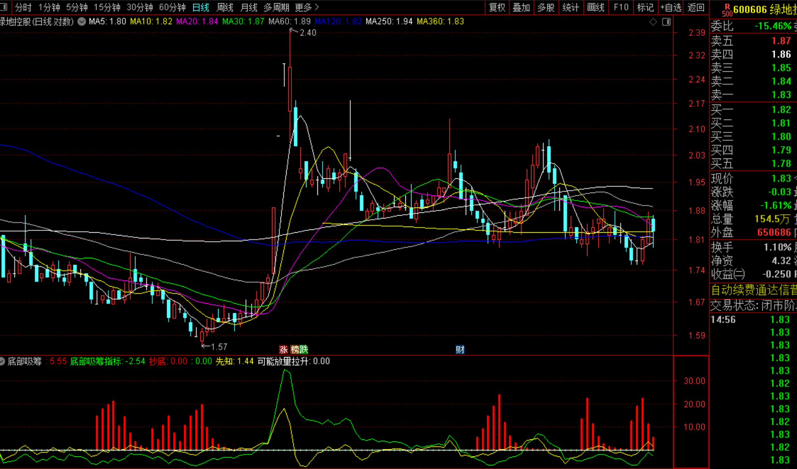Screen dimensions: 797x469
Task: Click the 2.40 high price marker
Action: coord(307,33)
